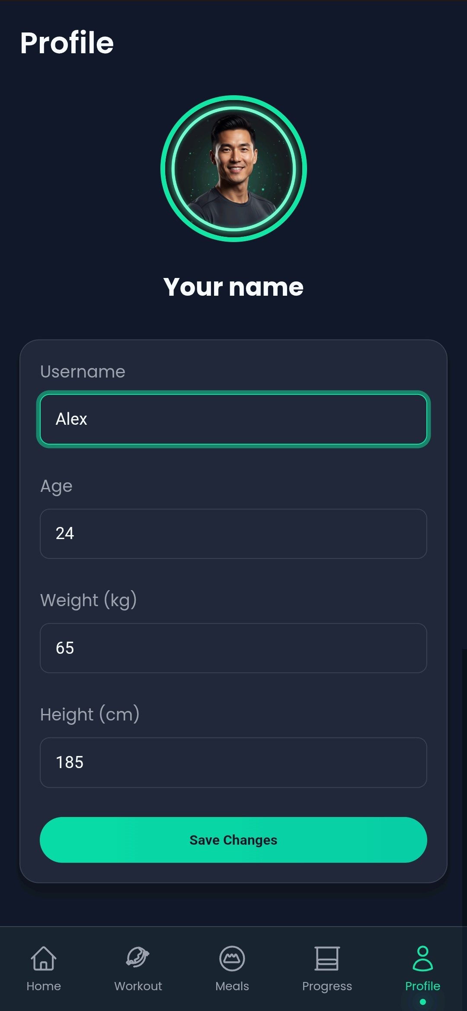The width and height of the screenshot is (467, 1011).
Task: Click the Your name heading
Action: point(233,286)
